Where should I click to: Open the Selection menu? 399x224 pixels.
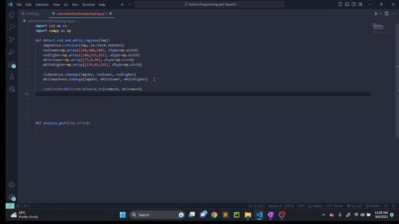coord(42,4)
